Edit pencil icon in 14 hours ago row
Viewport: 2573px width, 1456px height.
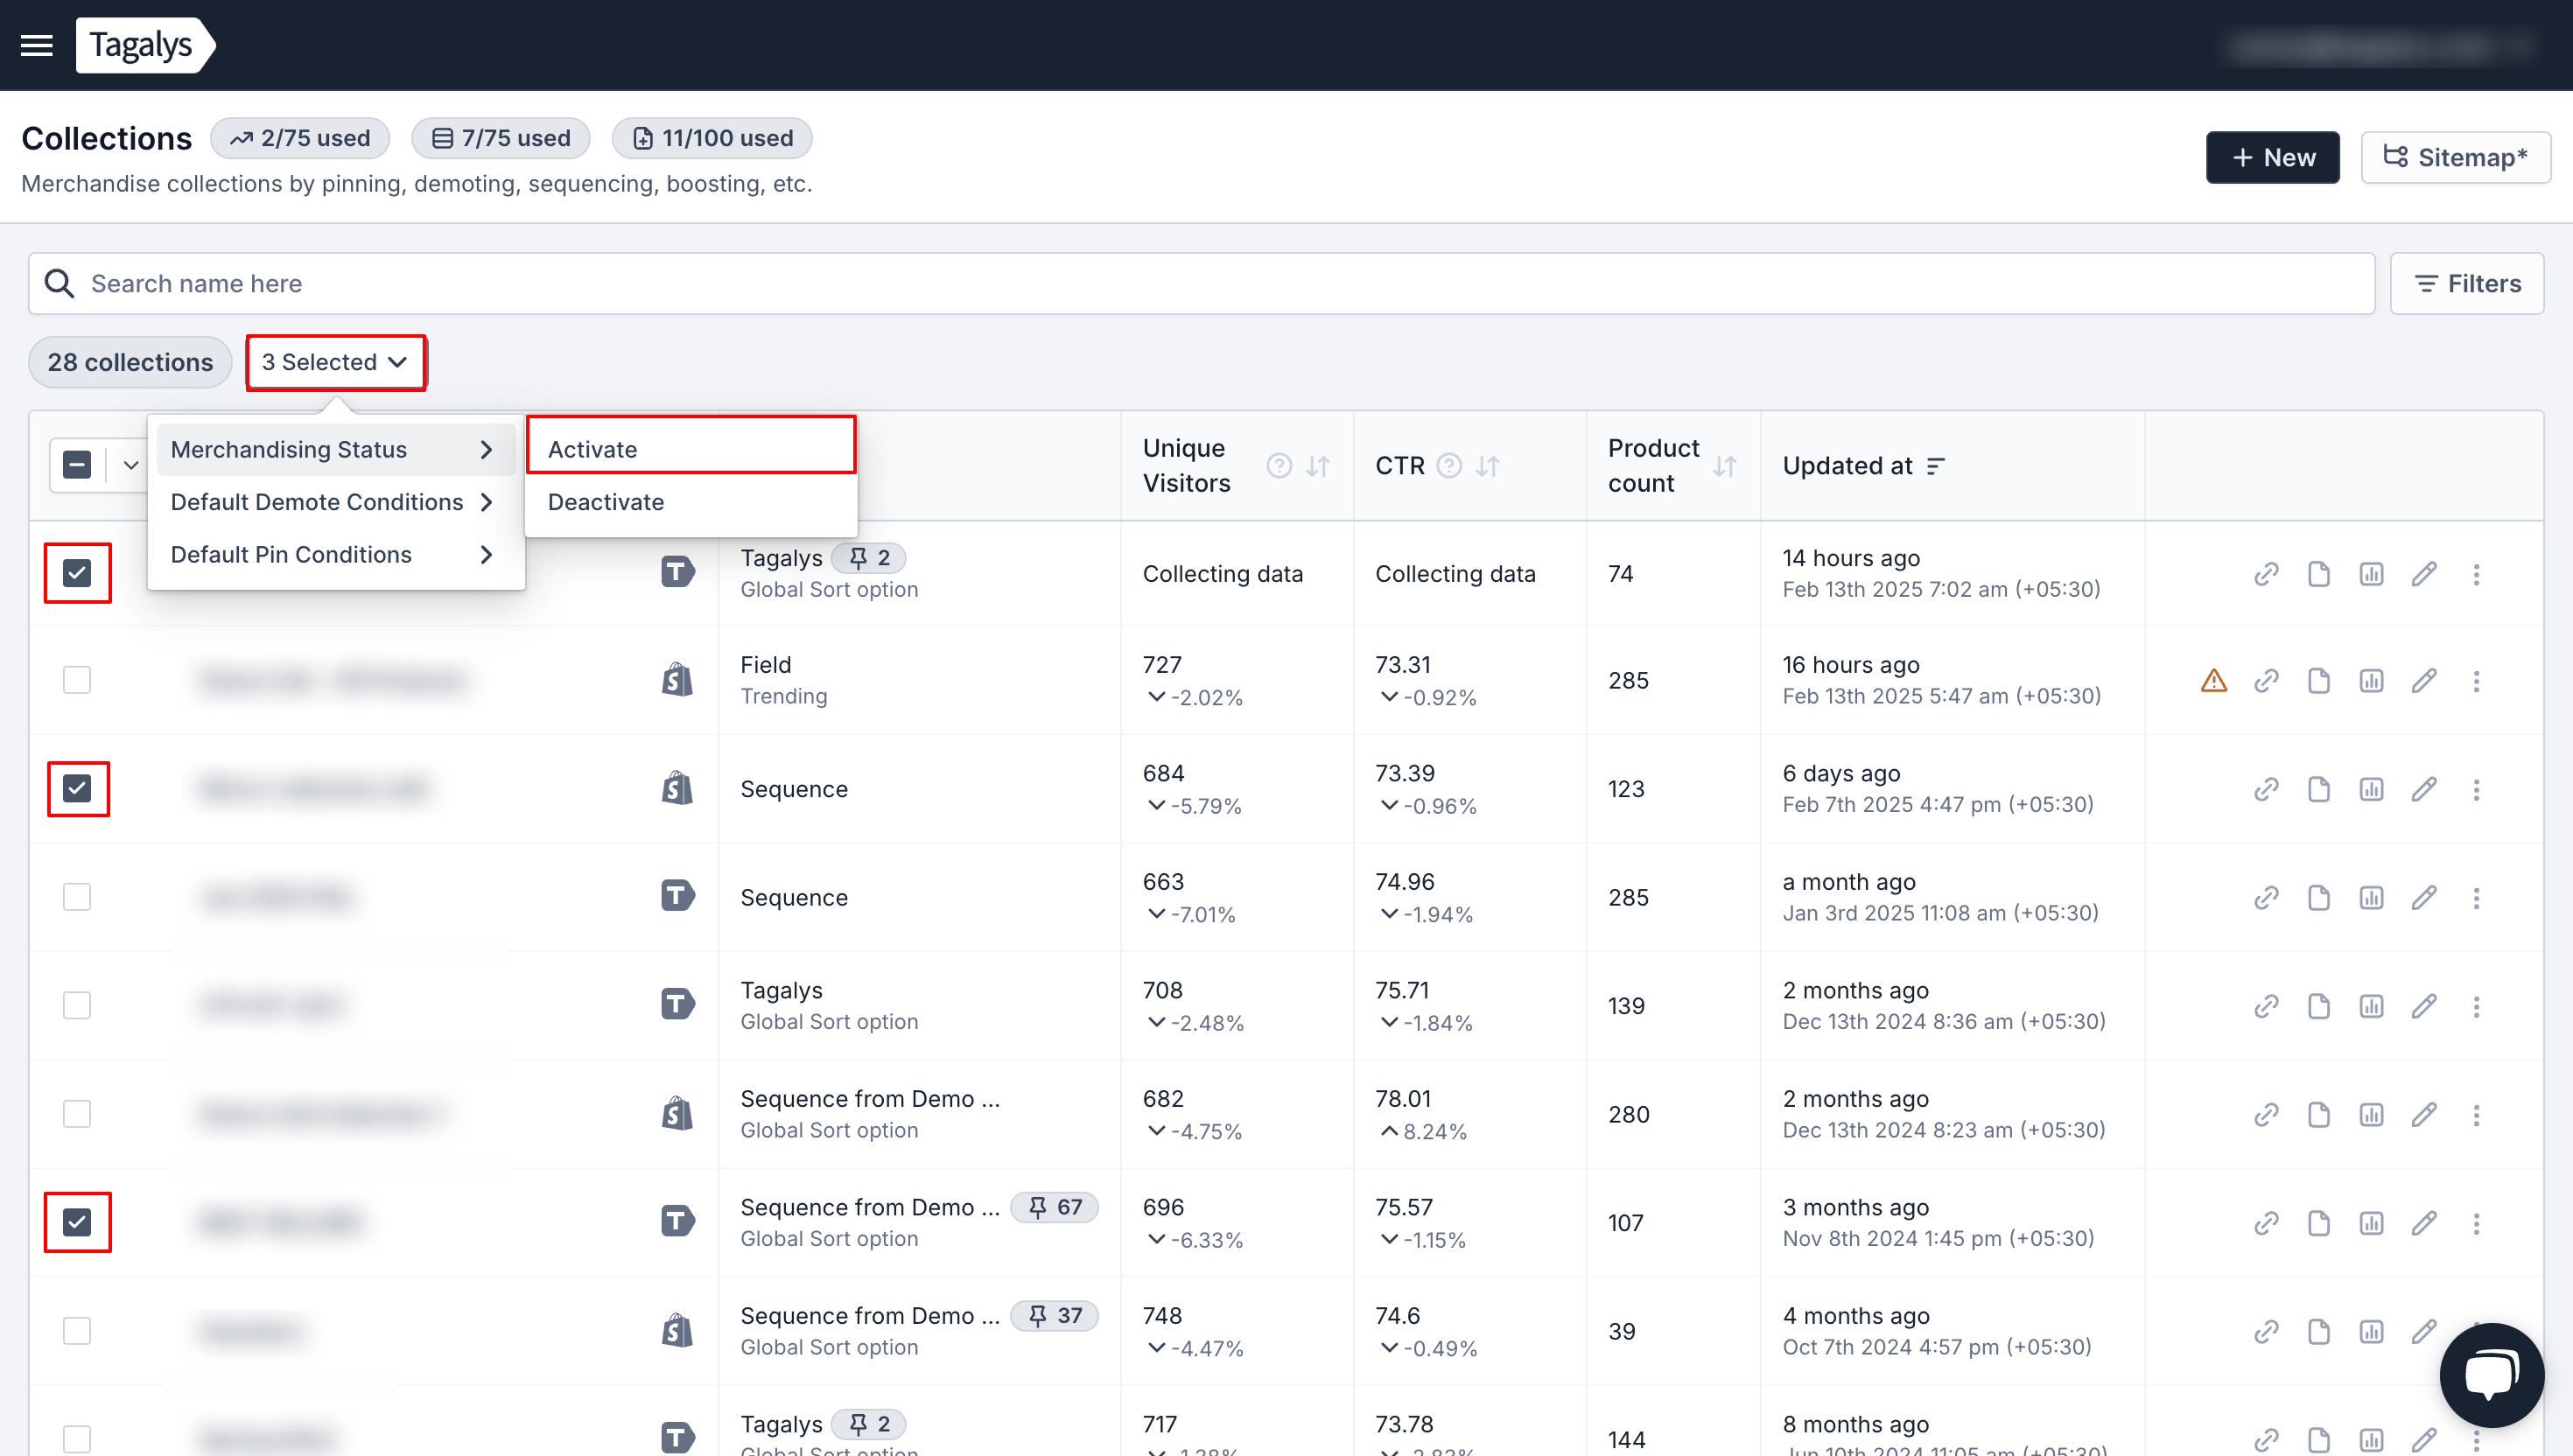point(2424,574)
